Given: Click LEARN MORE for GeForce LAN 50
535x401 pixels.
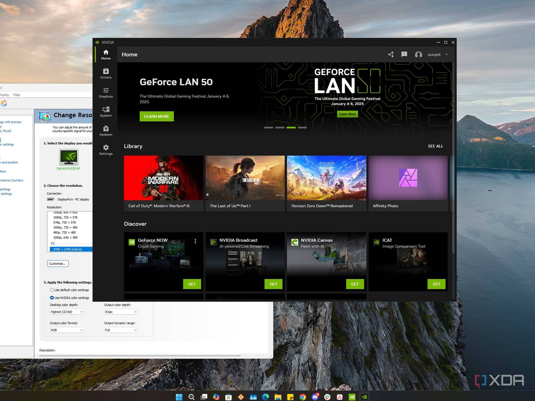Looking at the screenshot, I should pos(156,116).
